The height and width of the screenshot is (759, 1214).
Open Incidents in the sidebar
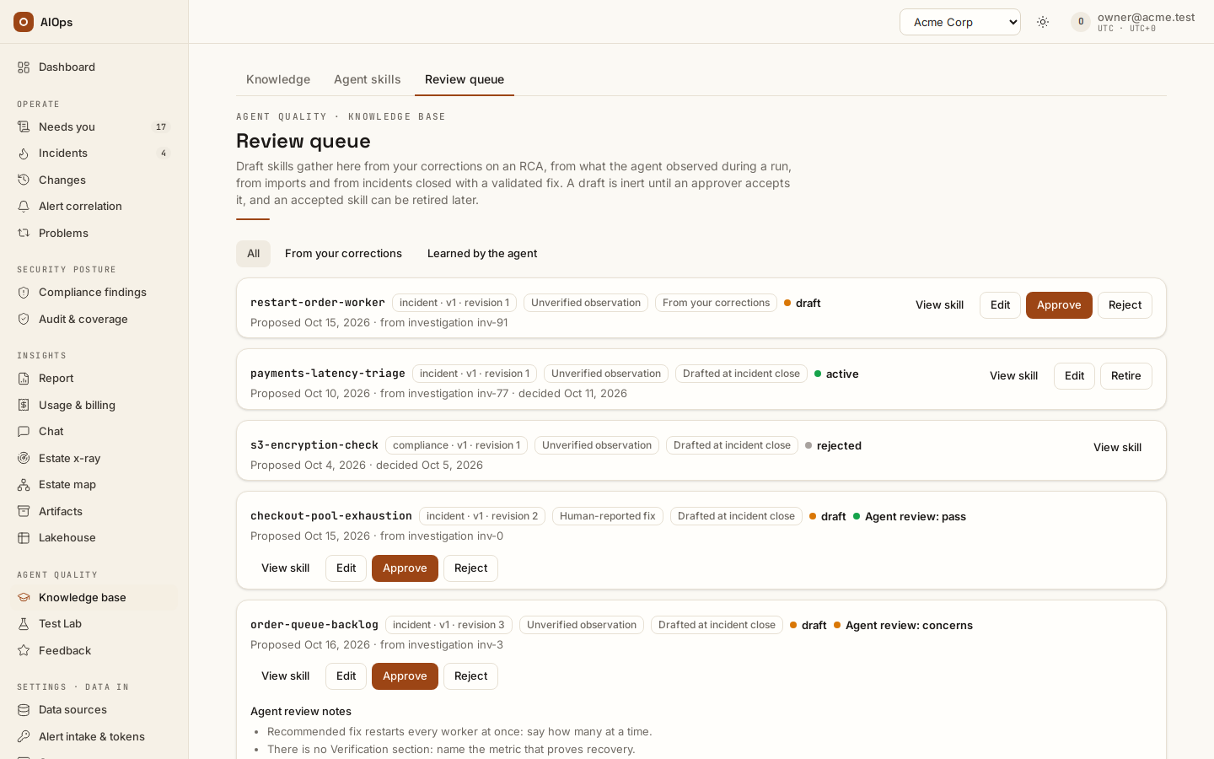point(94,153)
